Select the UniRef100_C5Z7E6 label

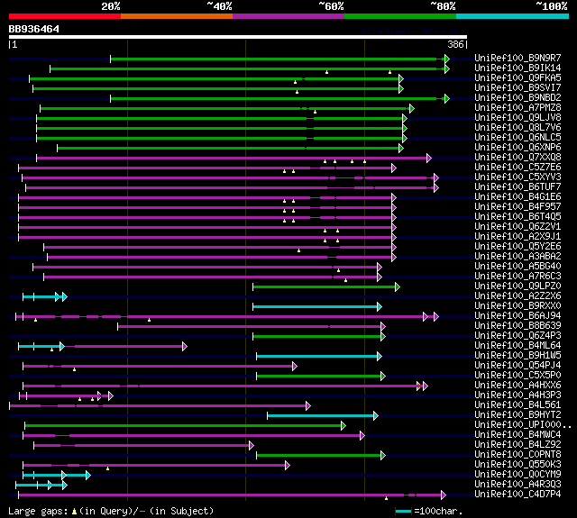(517, 168)
